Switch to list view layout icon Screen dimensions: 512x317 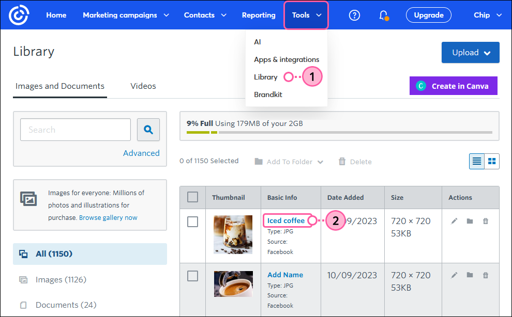[477, 161]
